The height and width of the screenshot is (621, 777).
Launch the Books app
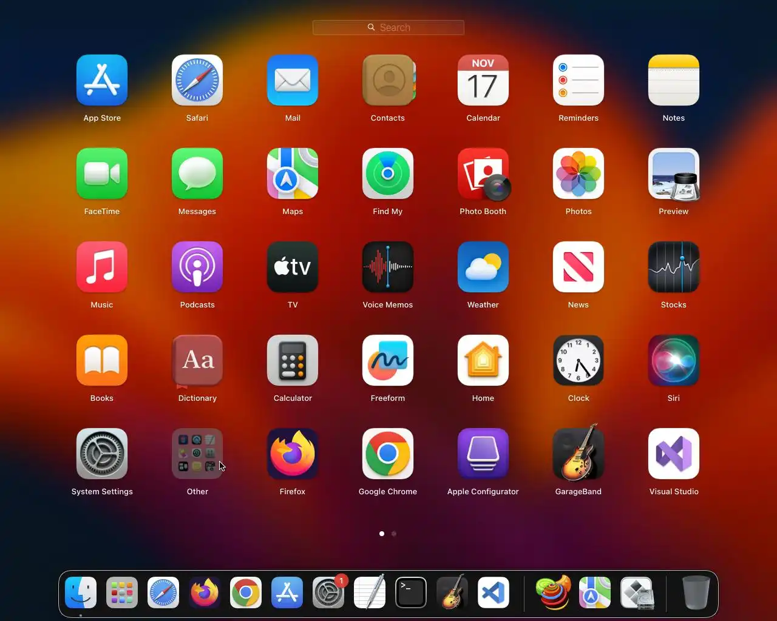[x=102, y=360]
